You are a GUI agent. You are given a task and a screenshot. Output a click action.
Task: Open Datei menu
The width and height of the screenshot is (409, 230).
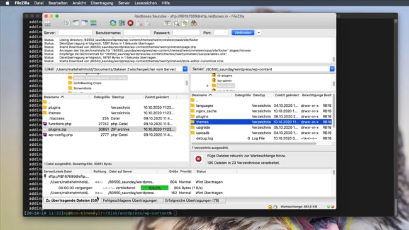[x=38, y=3]
